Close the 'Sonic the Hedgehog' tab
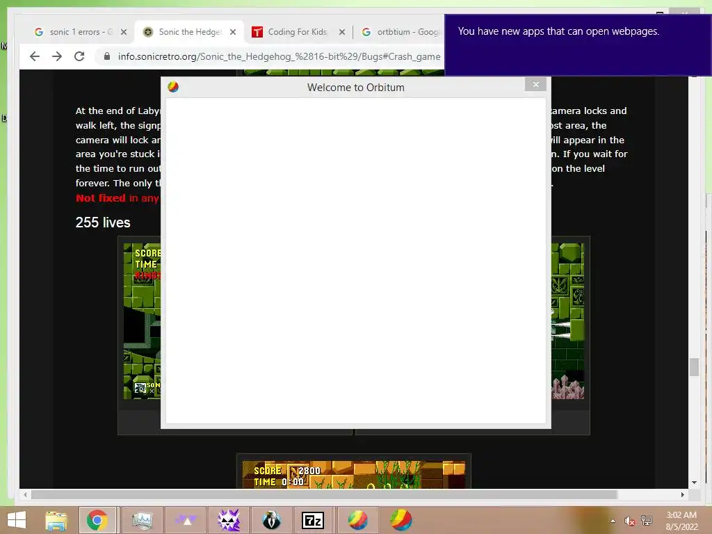Image resolution: width=712 pixels, height=534 pixels. tap(233, 32)
